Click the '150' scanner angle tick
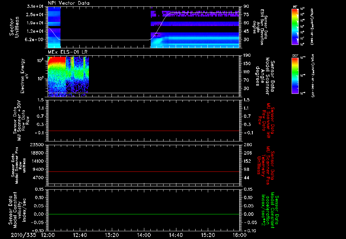 pyautogui.click(x=247, y=63)
